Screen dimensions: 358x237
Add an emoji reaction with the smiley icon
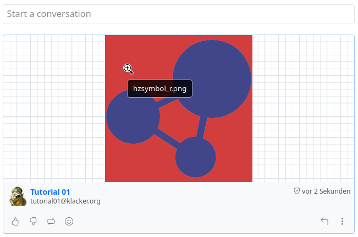pos(69,221)
